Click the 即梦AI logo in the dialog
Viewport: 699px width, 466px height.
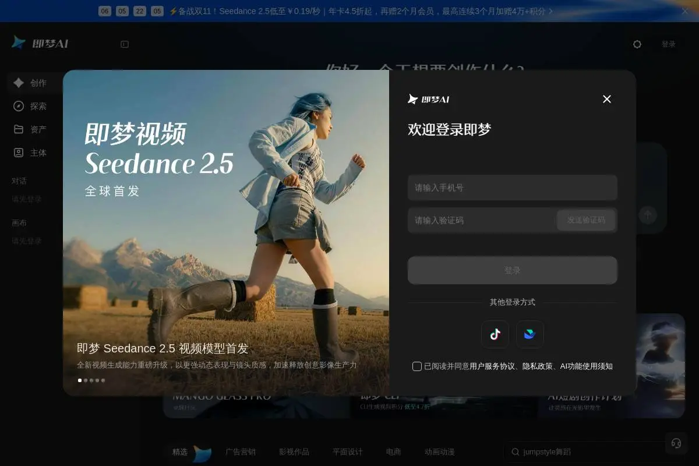point(429,99)
